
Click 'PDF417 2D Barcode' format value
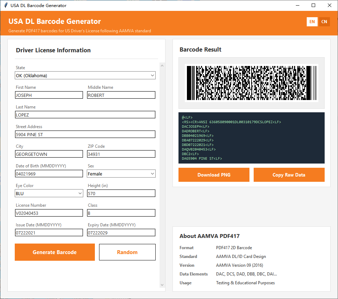[234, 248]
